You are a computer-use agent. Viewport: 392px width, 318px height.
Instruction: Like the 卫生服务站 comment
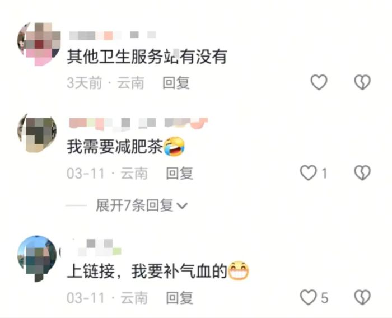point(319,82)
